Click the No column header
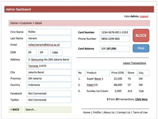158x119 pixels. point(81,73)
